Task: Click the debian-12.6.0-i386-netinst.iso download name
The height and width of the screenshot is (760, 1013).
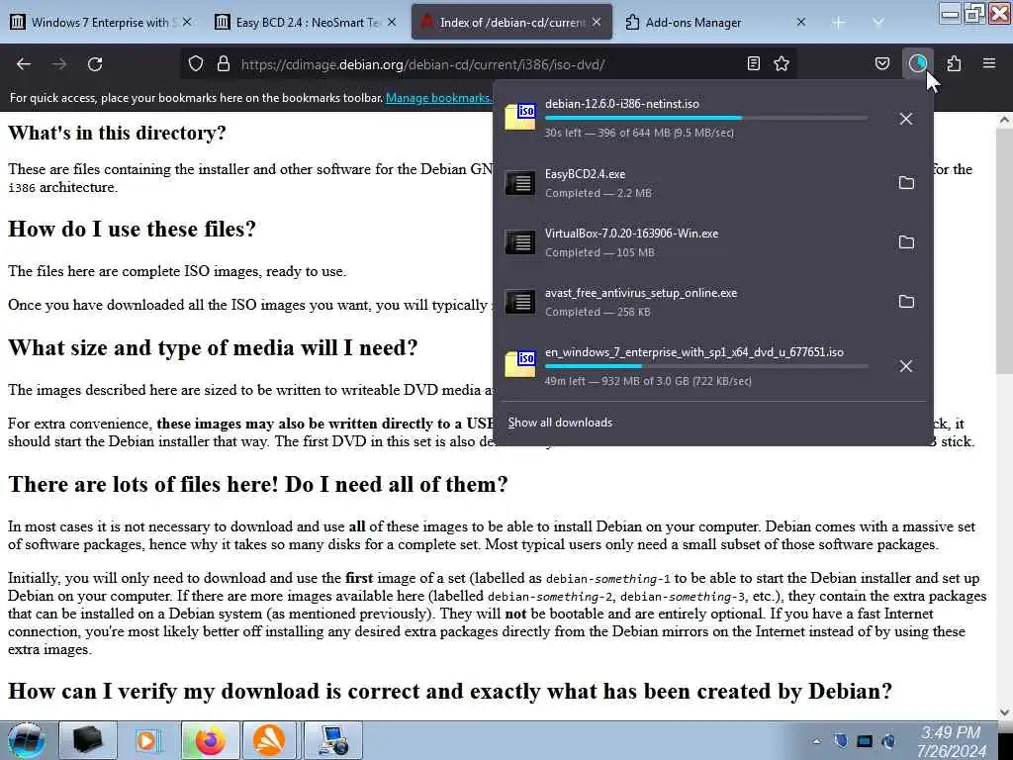Action: 622,103
